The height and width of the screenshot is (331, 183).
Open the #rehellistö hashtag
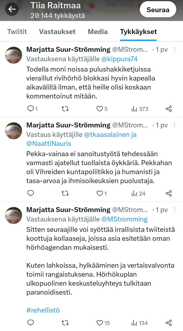43,310
